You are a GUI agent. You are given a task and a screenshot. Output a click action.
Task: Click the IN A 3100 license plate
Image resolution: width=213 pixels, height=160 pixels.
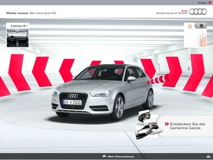pos(72,102)
